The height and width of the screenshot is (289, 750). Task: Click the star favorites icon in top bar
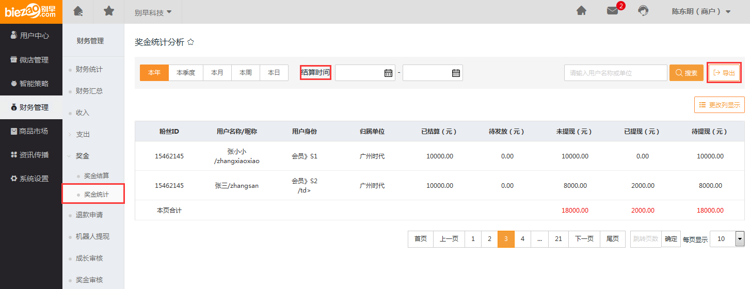(109, 11)
